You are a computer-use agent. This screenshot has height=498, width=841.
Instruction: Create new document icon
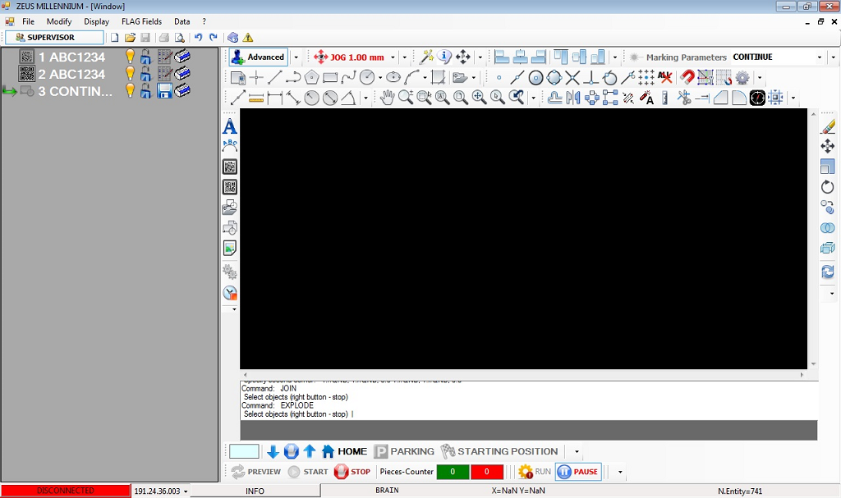114,38
